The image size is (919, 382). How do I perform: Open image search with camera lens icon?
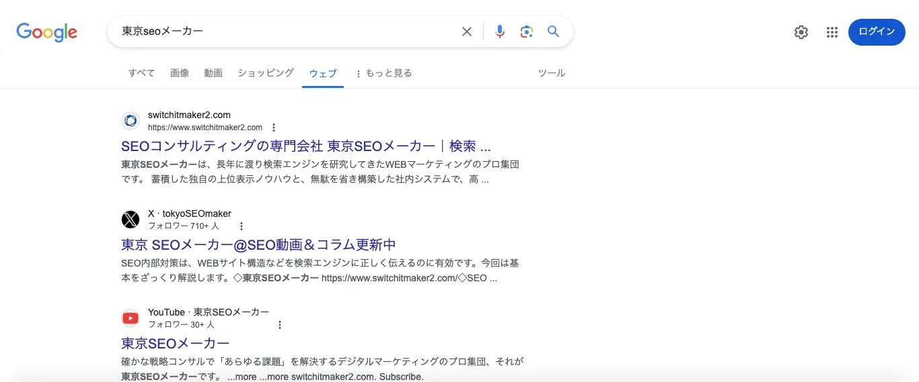tap(526, 32)
